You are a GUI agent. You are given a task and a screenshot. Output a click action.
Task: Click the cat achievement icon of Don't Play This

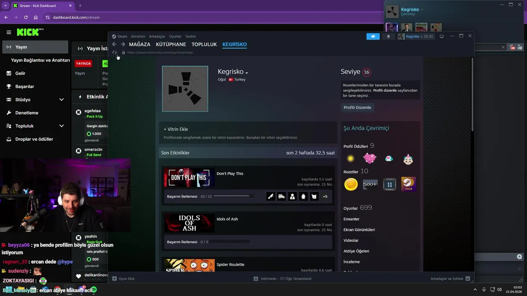coord(314,197)
